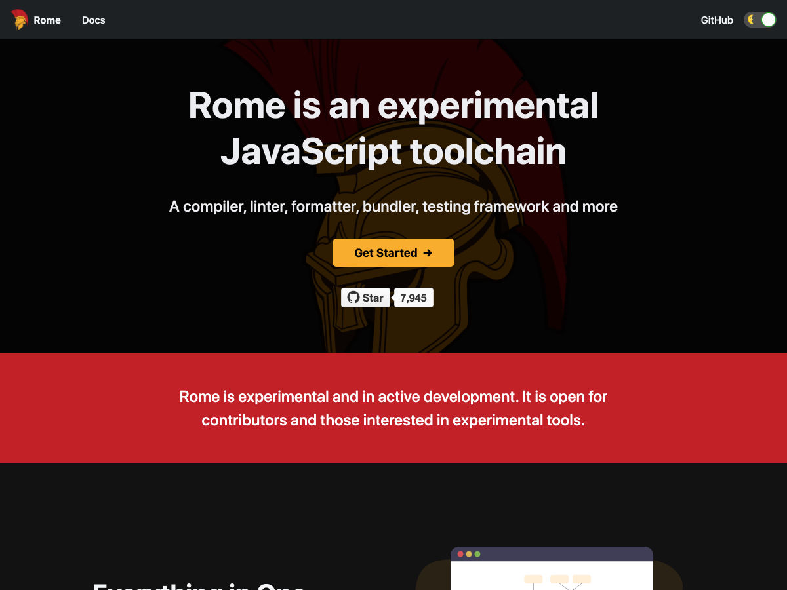787x590 pixels.
Task: Click the illustration browser window thumbnail
Action: 552,568
